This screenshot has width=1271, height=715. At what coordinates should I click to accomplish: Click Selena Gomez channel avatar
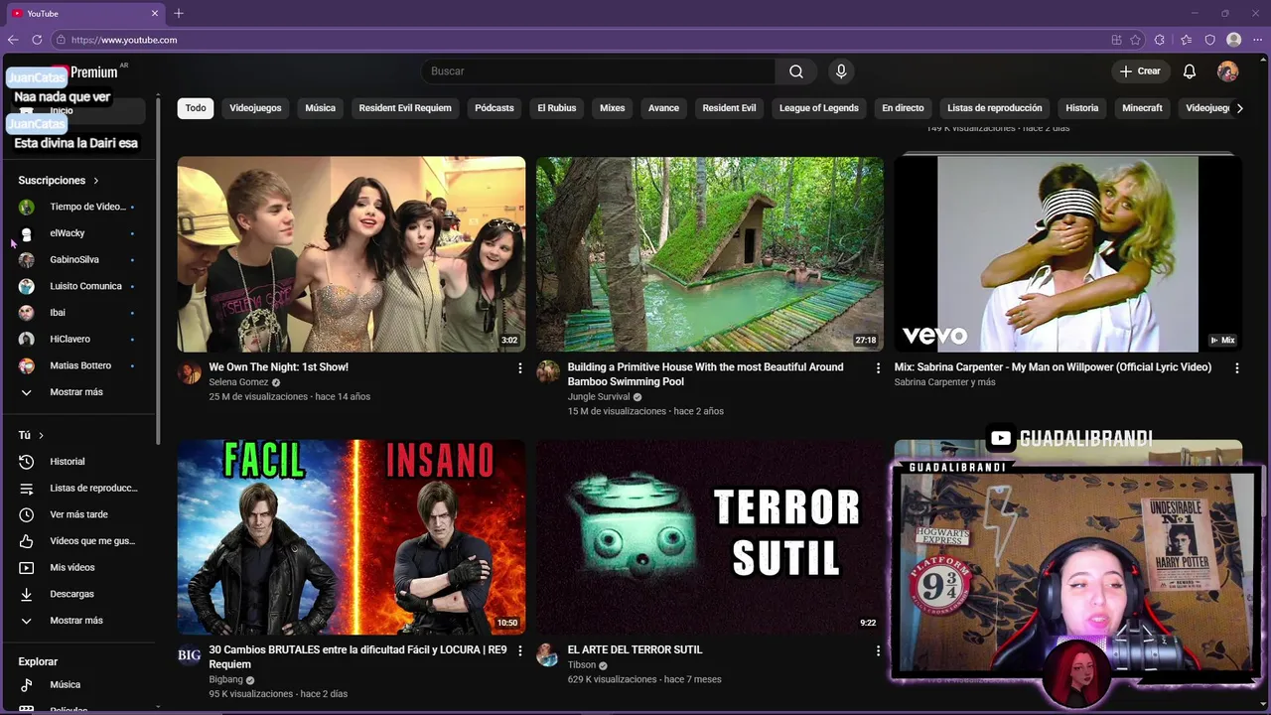[x=189, y=372]
